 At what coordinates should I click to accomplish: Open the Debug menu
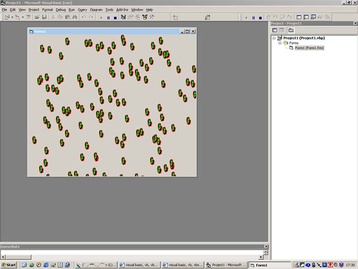click(x=60, y=10)
